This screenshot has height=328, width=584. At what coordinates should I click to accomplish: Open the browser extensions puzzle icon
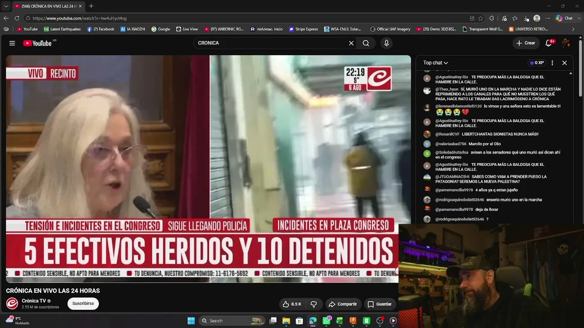492,18
